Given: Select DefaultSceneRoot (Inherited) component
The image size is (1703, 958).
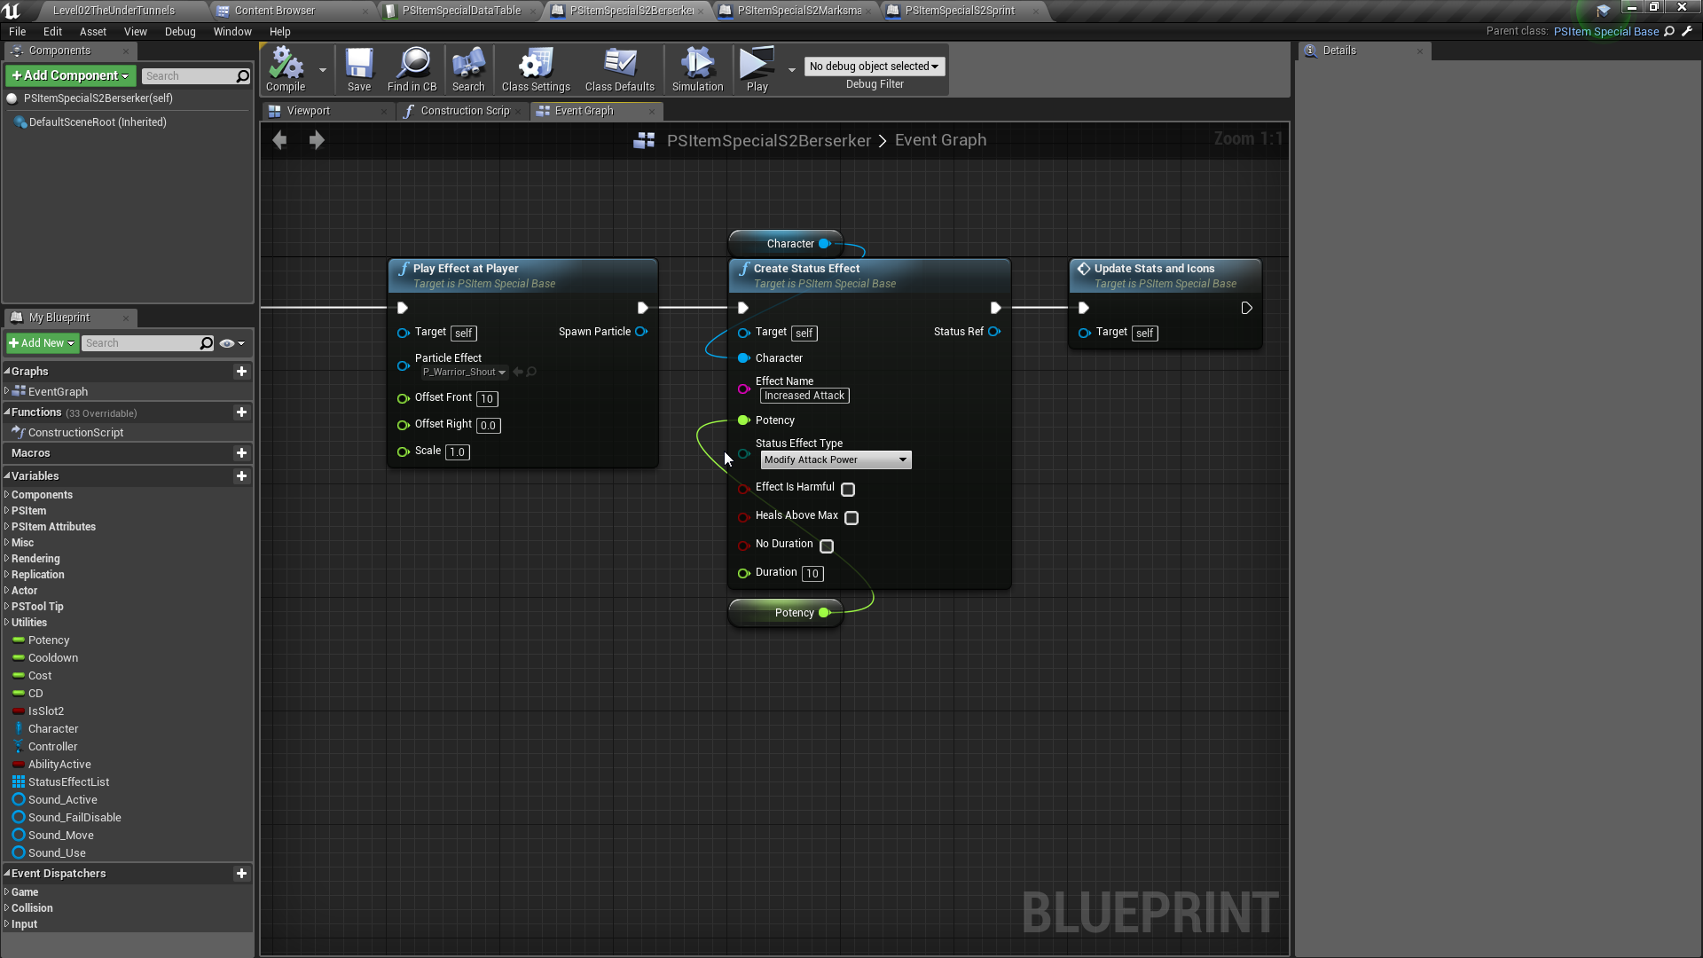Looking at the screenshot, I should pyautogui.click(x=98, y=122).
